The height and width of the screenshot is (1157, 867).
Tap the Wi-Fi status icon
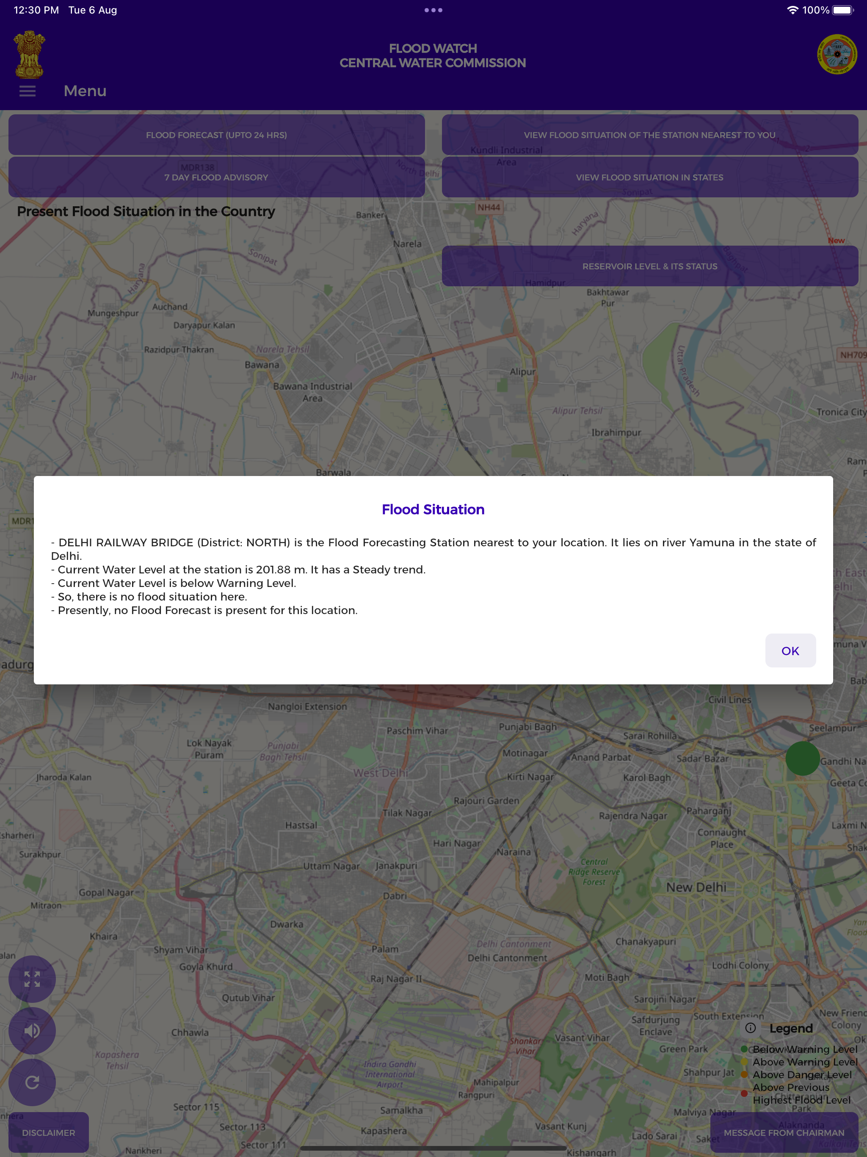[x=793, y=10]
